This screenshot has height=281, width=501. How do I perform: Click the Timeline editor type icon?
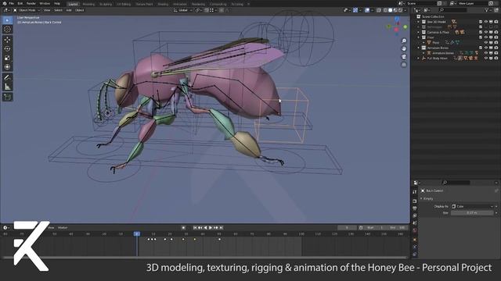[5, 227]
